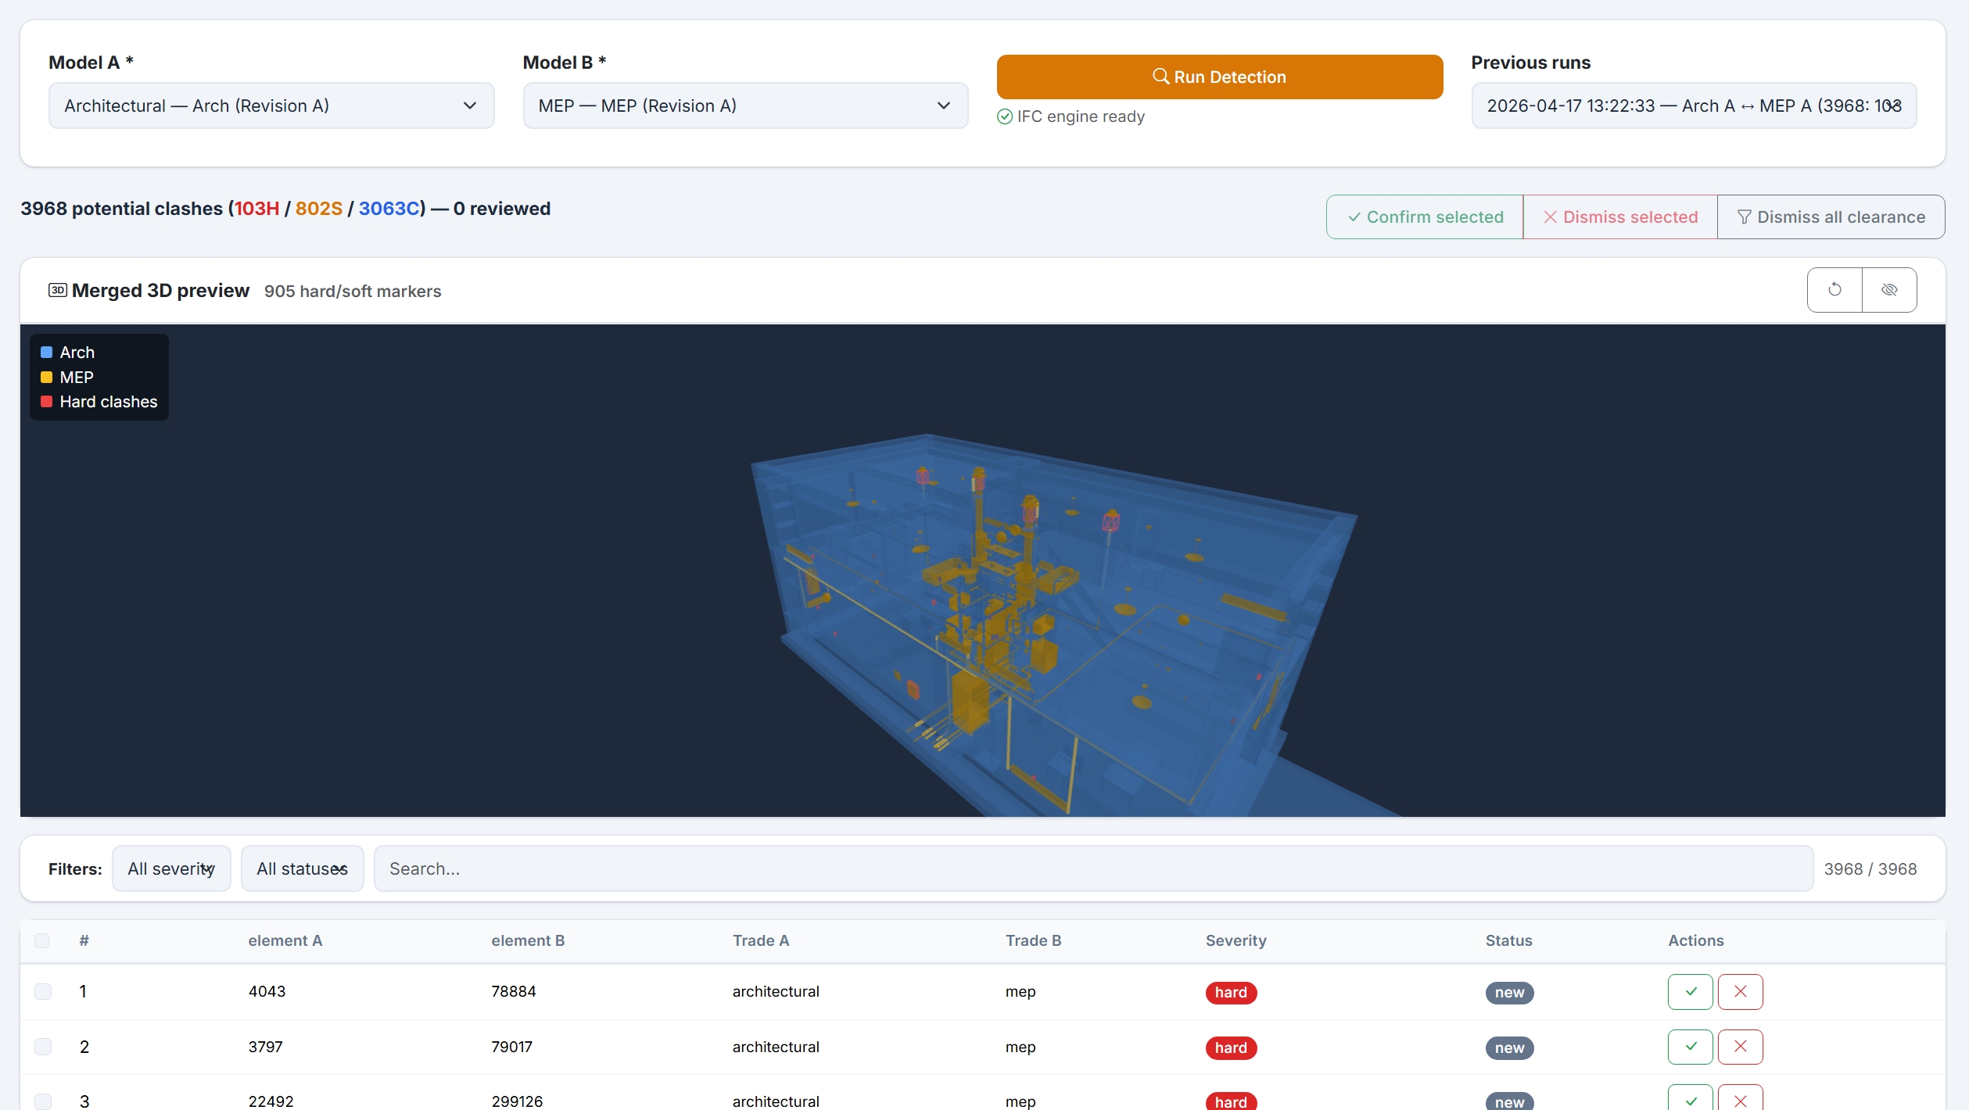This screenshot has width=1969, height=1110.
Task: Dismiss clash #3 using its X action
Action: (x=1740, y=1100)
